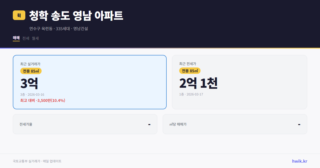Click the 최근 실거래가 card header
The image size is (320, 168).
pos(30,64)
